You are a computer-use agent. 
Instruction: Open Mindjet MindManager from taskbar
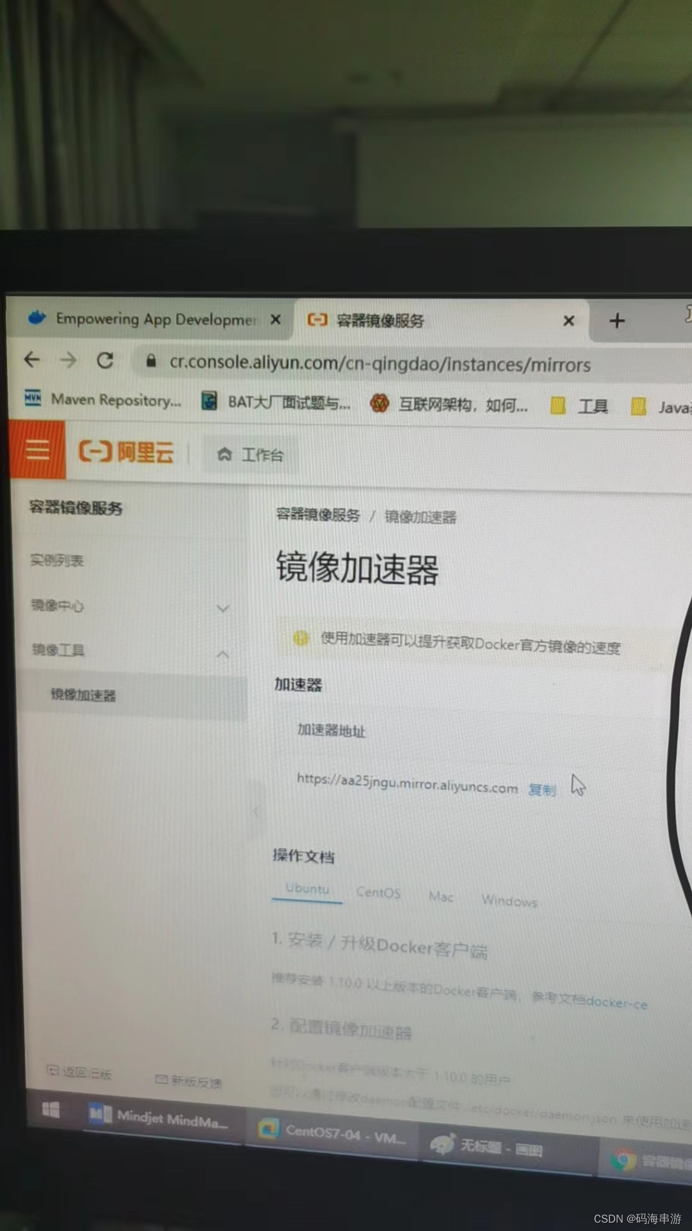click(x=159, y=1118)
